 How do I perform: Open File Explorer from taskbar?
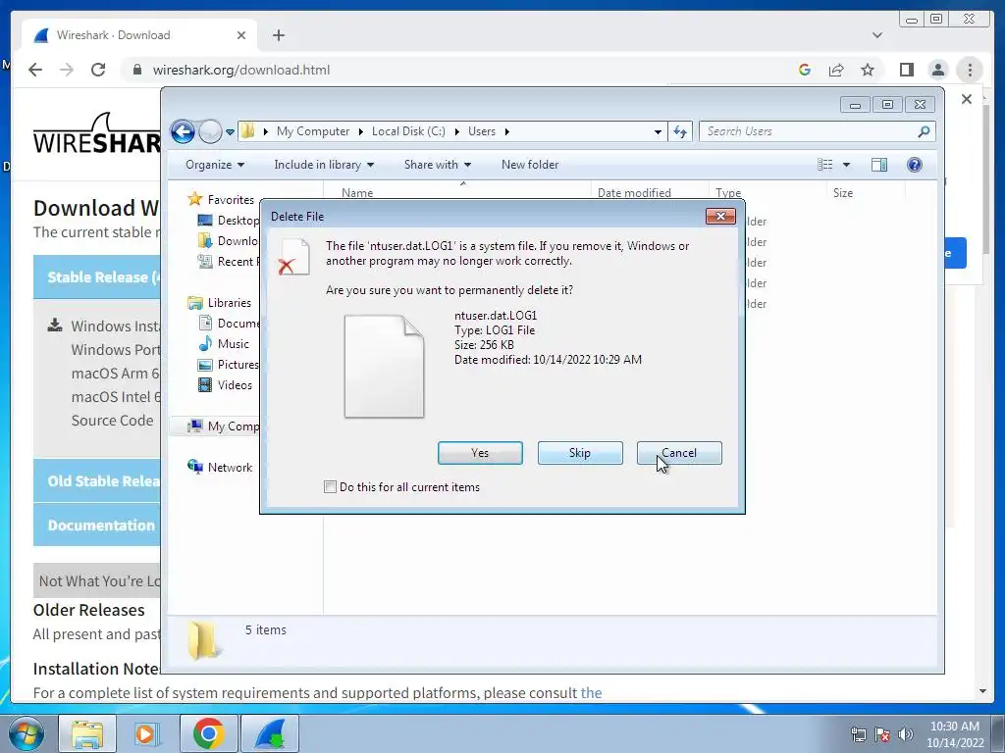pyautogui.click(x=87, y=733)
